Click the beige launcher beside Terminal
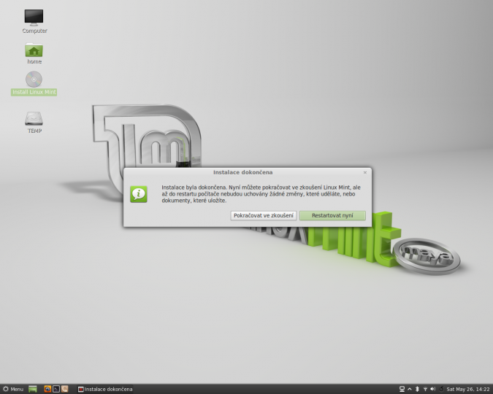The image size is (493, 394). click(64, 389)
